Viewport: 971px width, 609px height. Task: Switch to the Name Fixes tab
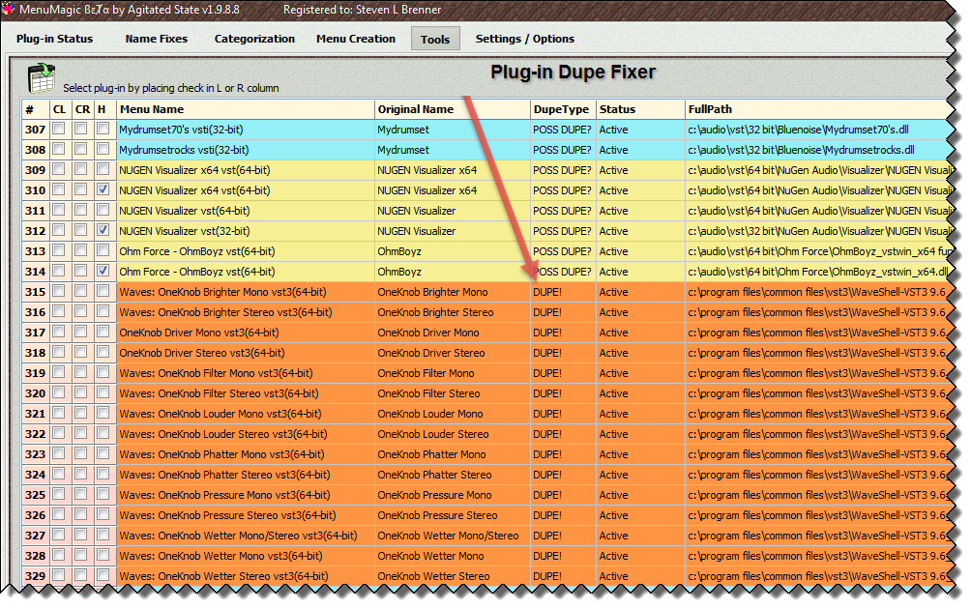(156, 39)
